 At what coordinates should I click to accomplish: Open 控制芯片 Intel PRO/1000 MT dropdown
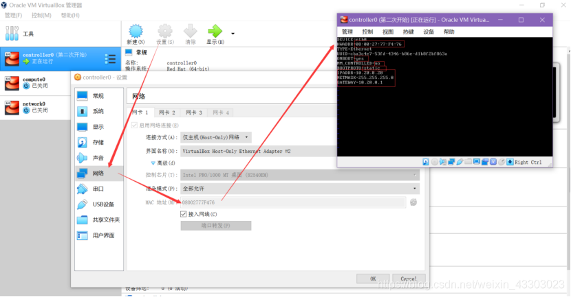(x=300, y=175)
